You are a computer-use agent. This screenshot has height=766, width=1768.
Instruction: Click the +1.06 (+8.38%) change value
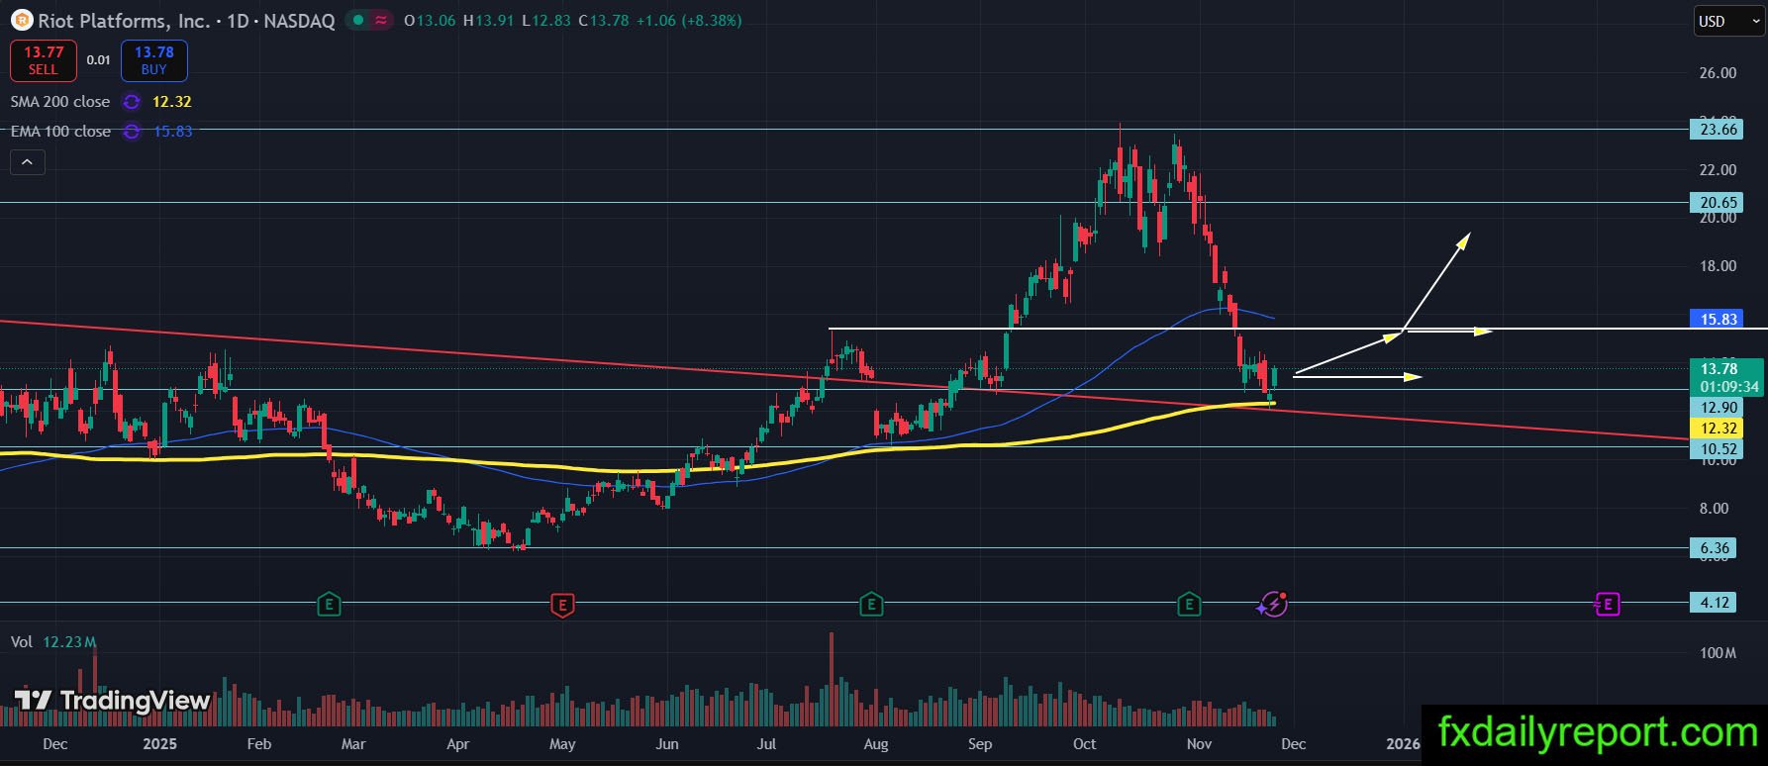689,20
